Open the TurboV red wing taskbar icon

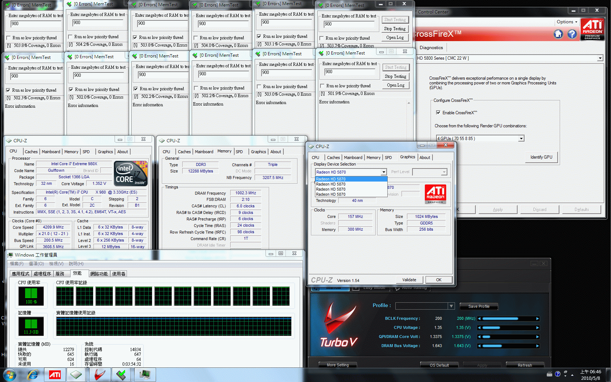[99, 375]
